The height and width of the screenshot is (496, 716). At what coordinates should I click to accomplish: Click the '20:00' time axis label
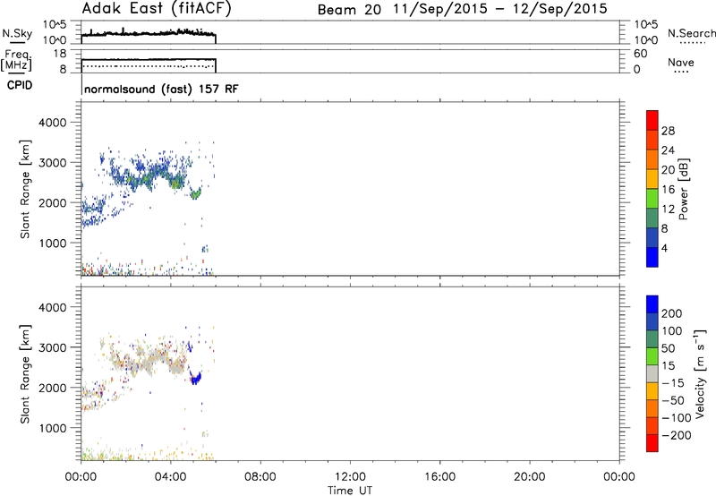coord(530,477)
